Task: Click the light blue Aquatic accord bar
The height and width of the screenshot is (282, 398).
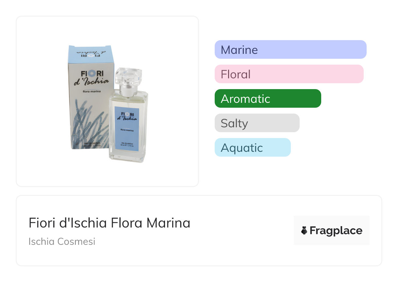Action: tap(253, 148)
